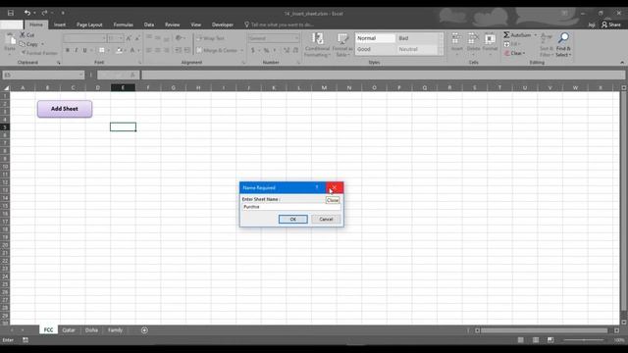
Task: Click the Enter Sheet Name input field
Action: point(291,207)
